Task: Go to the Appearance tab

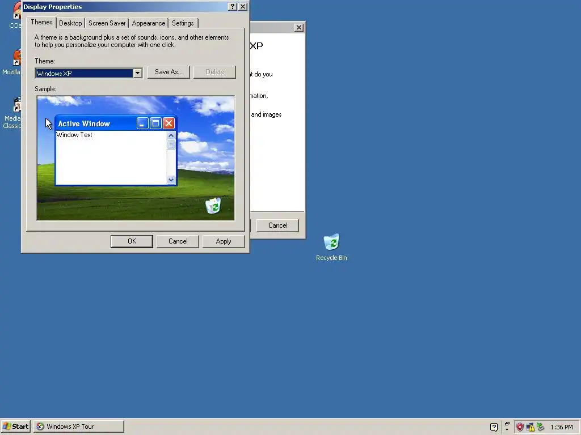Action: tap(148, 23)
